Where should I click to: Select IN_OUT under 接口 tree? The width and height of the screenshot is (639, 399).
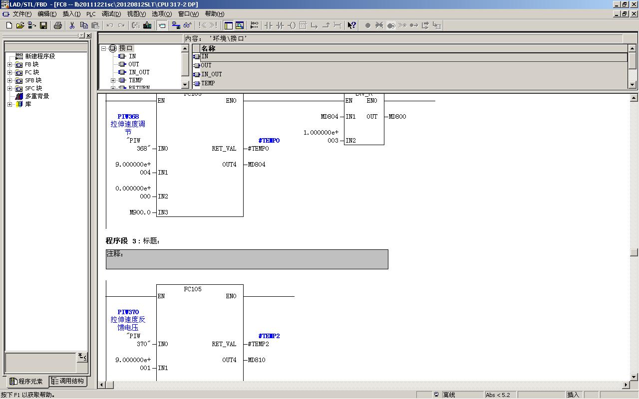coord(139,72)
